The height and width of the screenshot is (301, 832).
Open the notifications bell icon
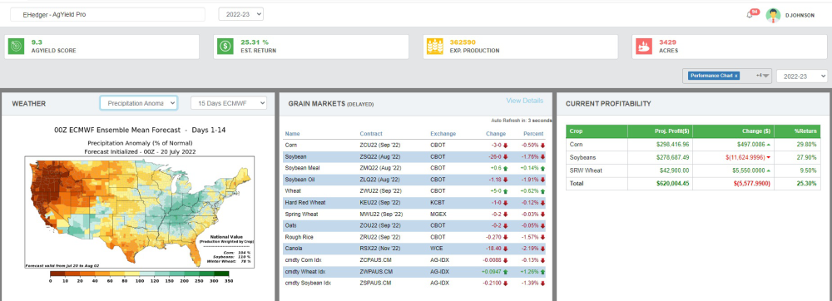pyautogui.click(x=750, y=15)
